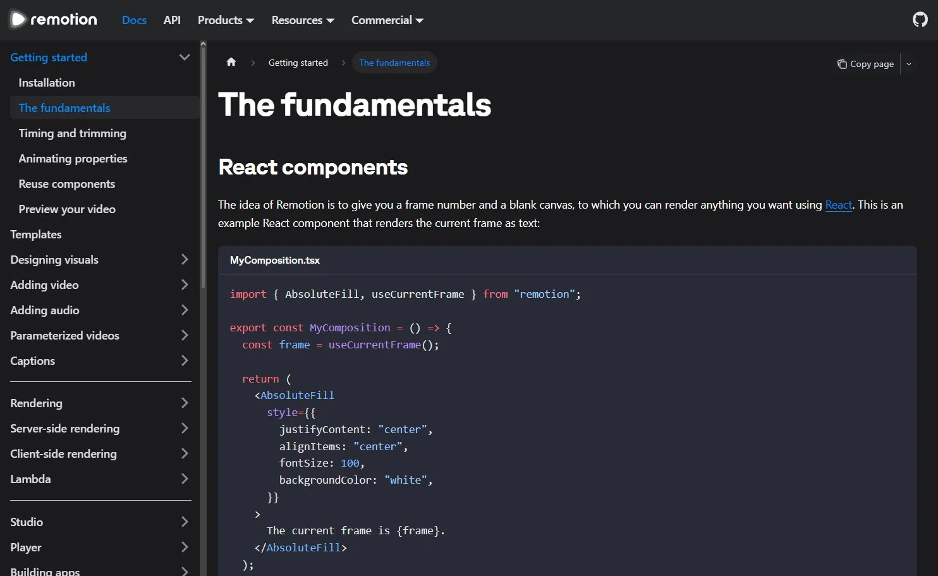Image resolution: width=938 pixels, height=576 pixels.
Task: Open Animating properties page
Action: [x=73, y=159]
